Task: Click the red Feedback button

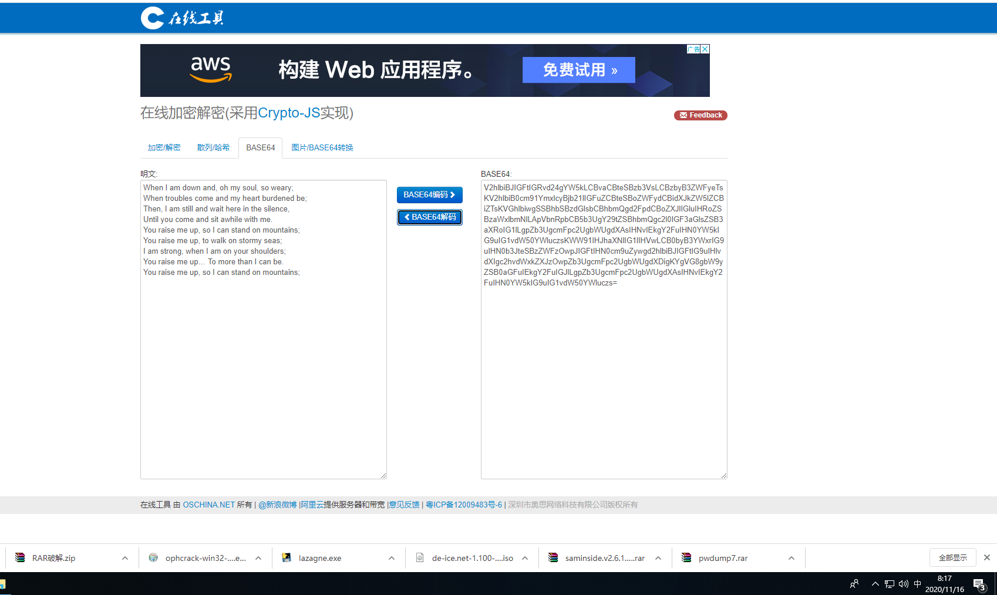Action: (x=700, y=115)
